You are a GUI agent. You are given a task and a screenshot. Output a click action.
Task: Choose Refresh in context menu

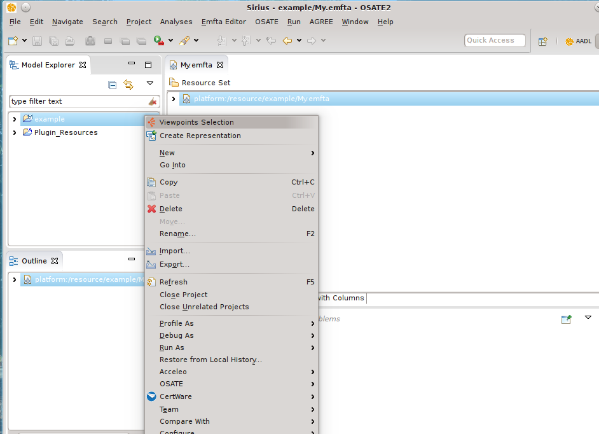[231, 282]
